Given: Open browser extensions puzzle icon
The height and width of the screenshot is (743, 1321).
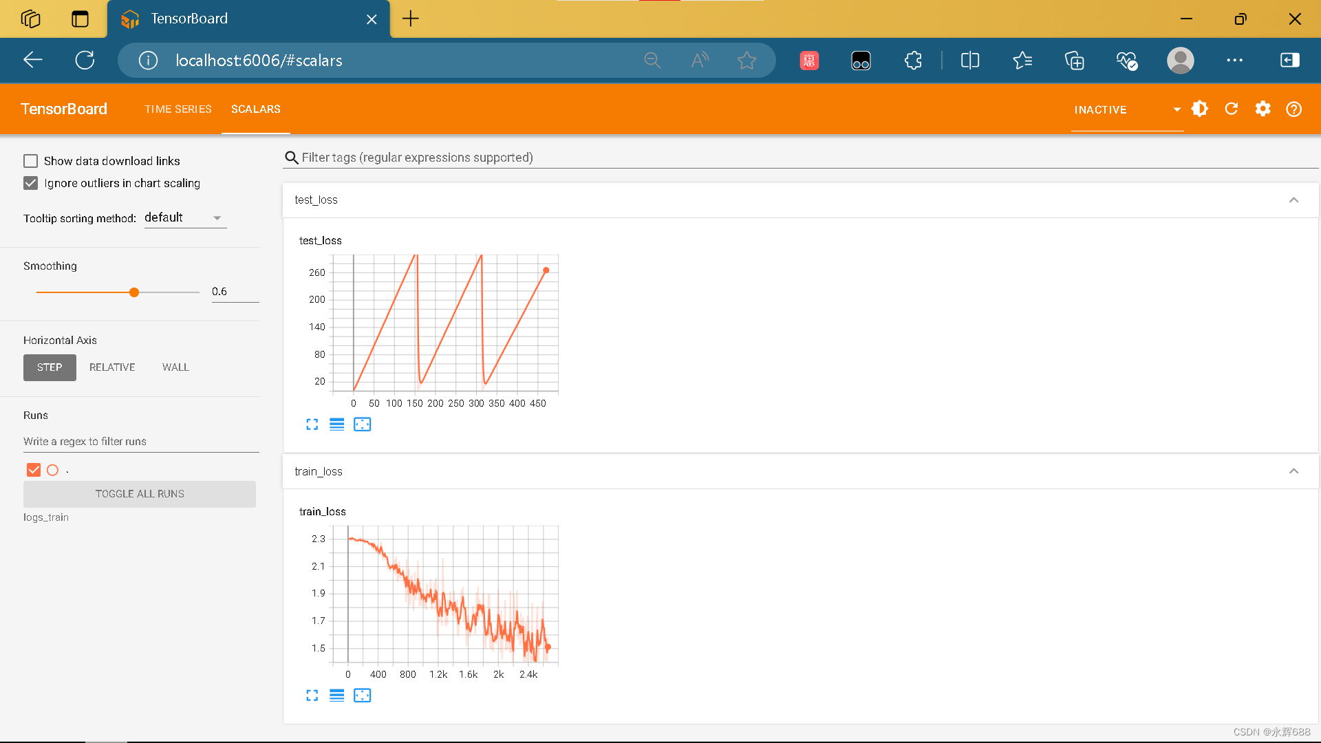Looking at the screenshot, I should tap(913, 61).
